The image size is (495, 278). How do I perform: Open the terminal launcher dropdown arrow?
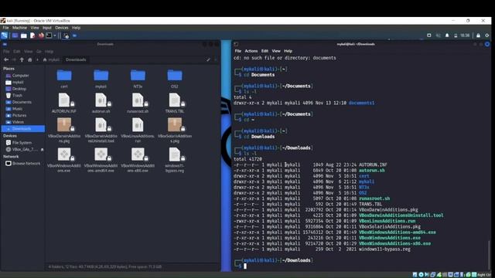[55, 36]
